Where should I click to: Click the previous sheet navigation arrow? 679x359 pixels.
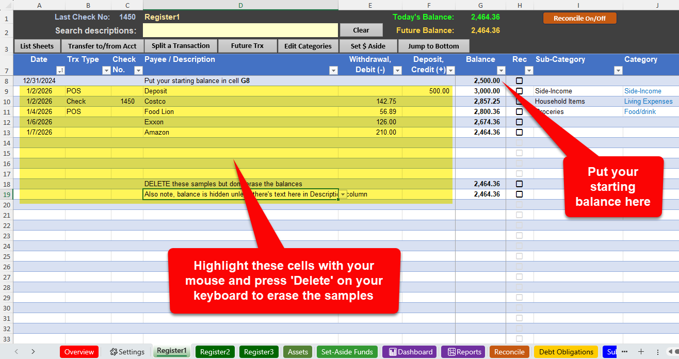(x=17, y=352)
